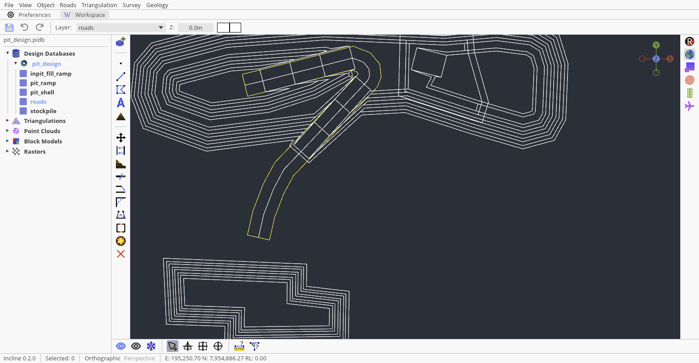Click the green Y axis of view gizmo

pyautogui.click(x=656, y=45)
